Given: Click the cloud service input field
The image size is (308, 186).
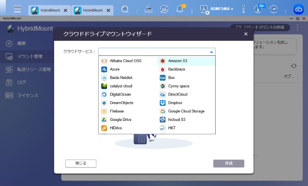Looking at the screenshot, I should pyautogui.click(x=154, y=52).
